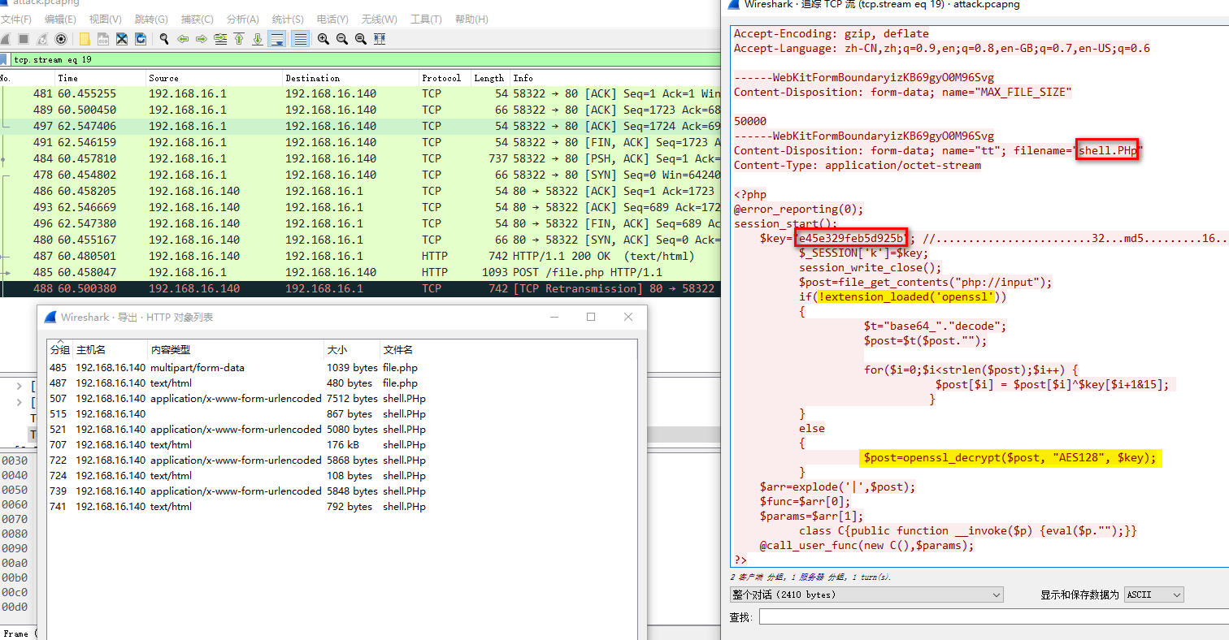The height and width of the screenshot is (640, 1229).
Task: Click the save capture file icon
Action: 103,39
